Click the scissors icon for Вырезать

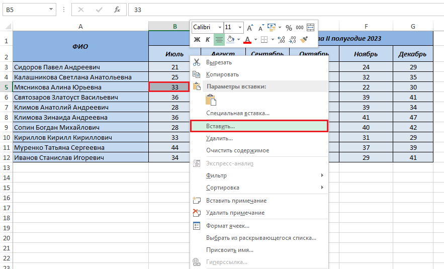197,62
